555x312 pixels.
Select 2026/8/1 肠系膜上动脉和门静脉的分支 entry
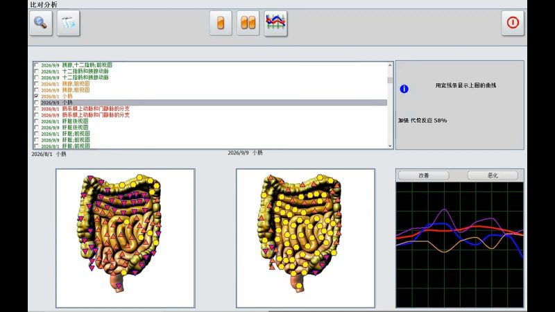85,109
